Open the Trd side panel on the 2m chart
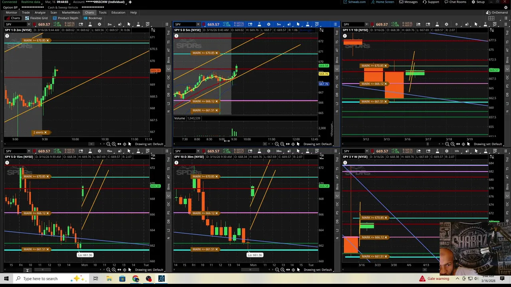This screenshot has width=511, height=287. click(x=168, y=32)
